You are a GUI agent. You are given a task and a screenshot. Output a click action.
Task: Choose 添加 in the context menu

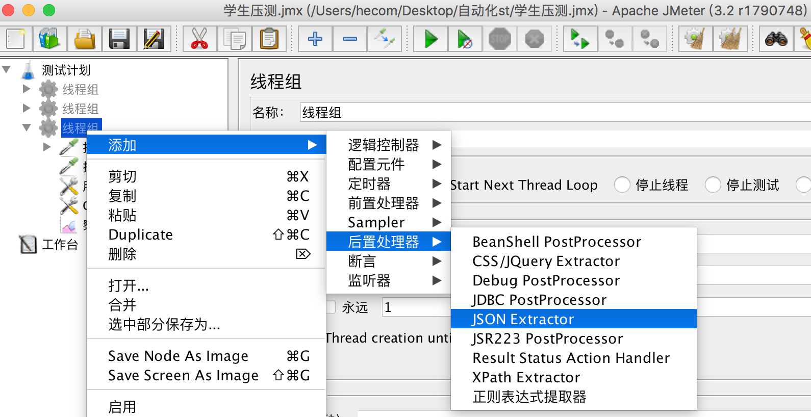coord(206,145)
